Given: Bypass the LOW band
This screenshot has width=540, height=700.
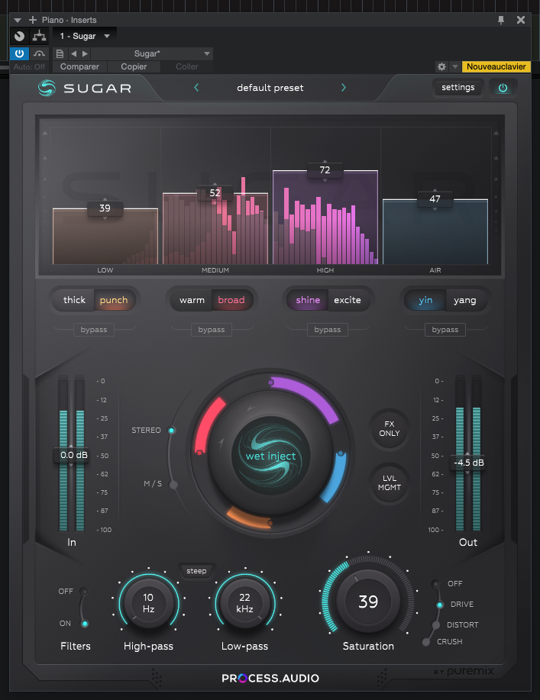Looking at the screenshot, I should point(94,330).
